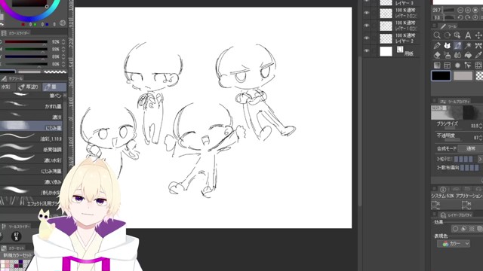Pick the Pen tool icon
Image resolution: width=483 pixels, height=271 pixels.
pos(437,45)
